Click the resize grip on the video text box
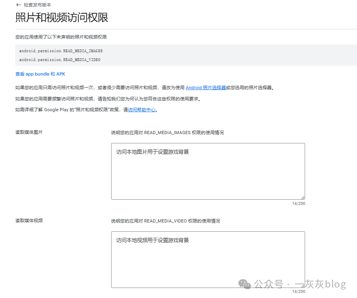This screenshot has height=298, width=357. point(303,286)
